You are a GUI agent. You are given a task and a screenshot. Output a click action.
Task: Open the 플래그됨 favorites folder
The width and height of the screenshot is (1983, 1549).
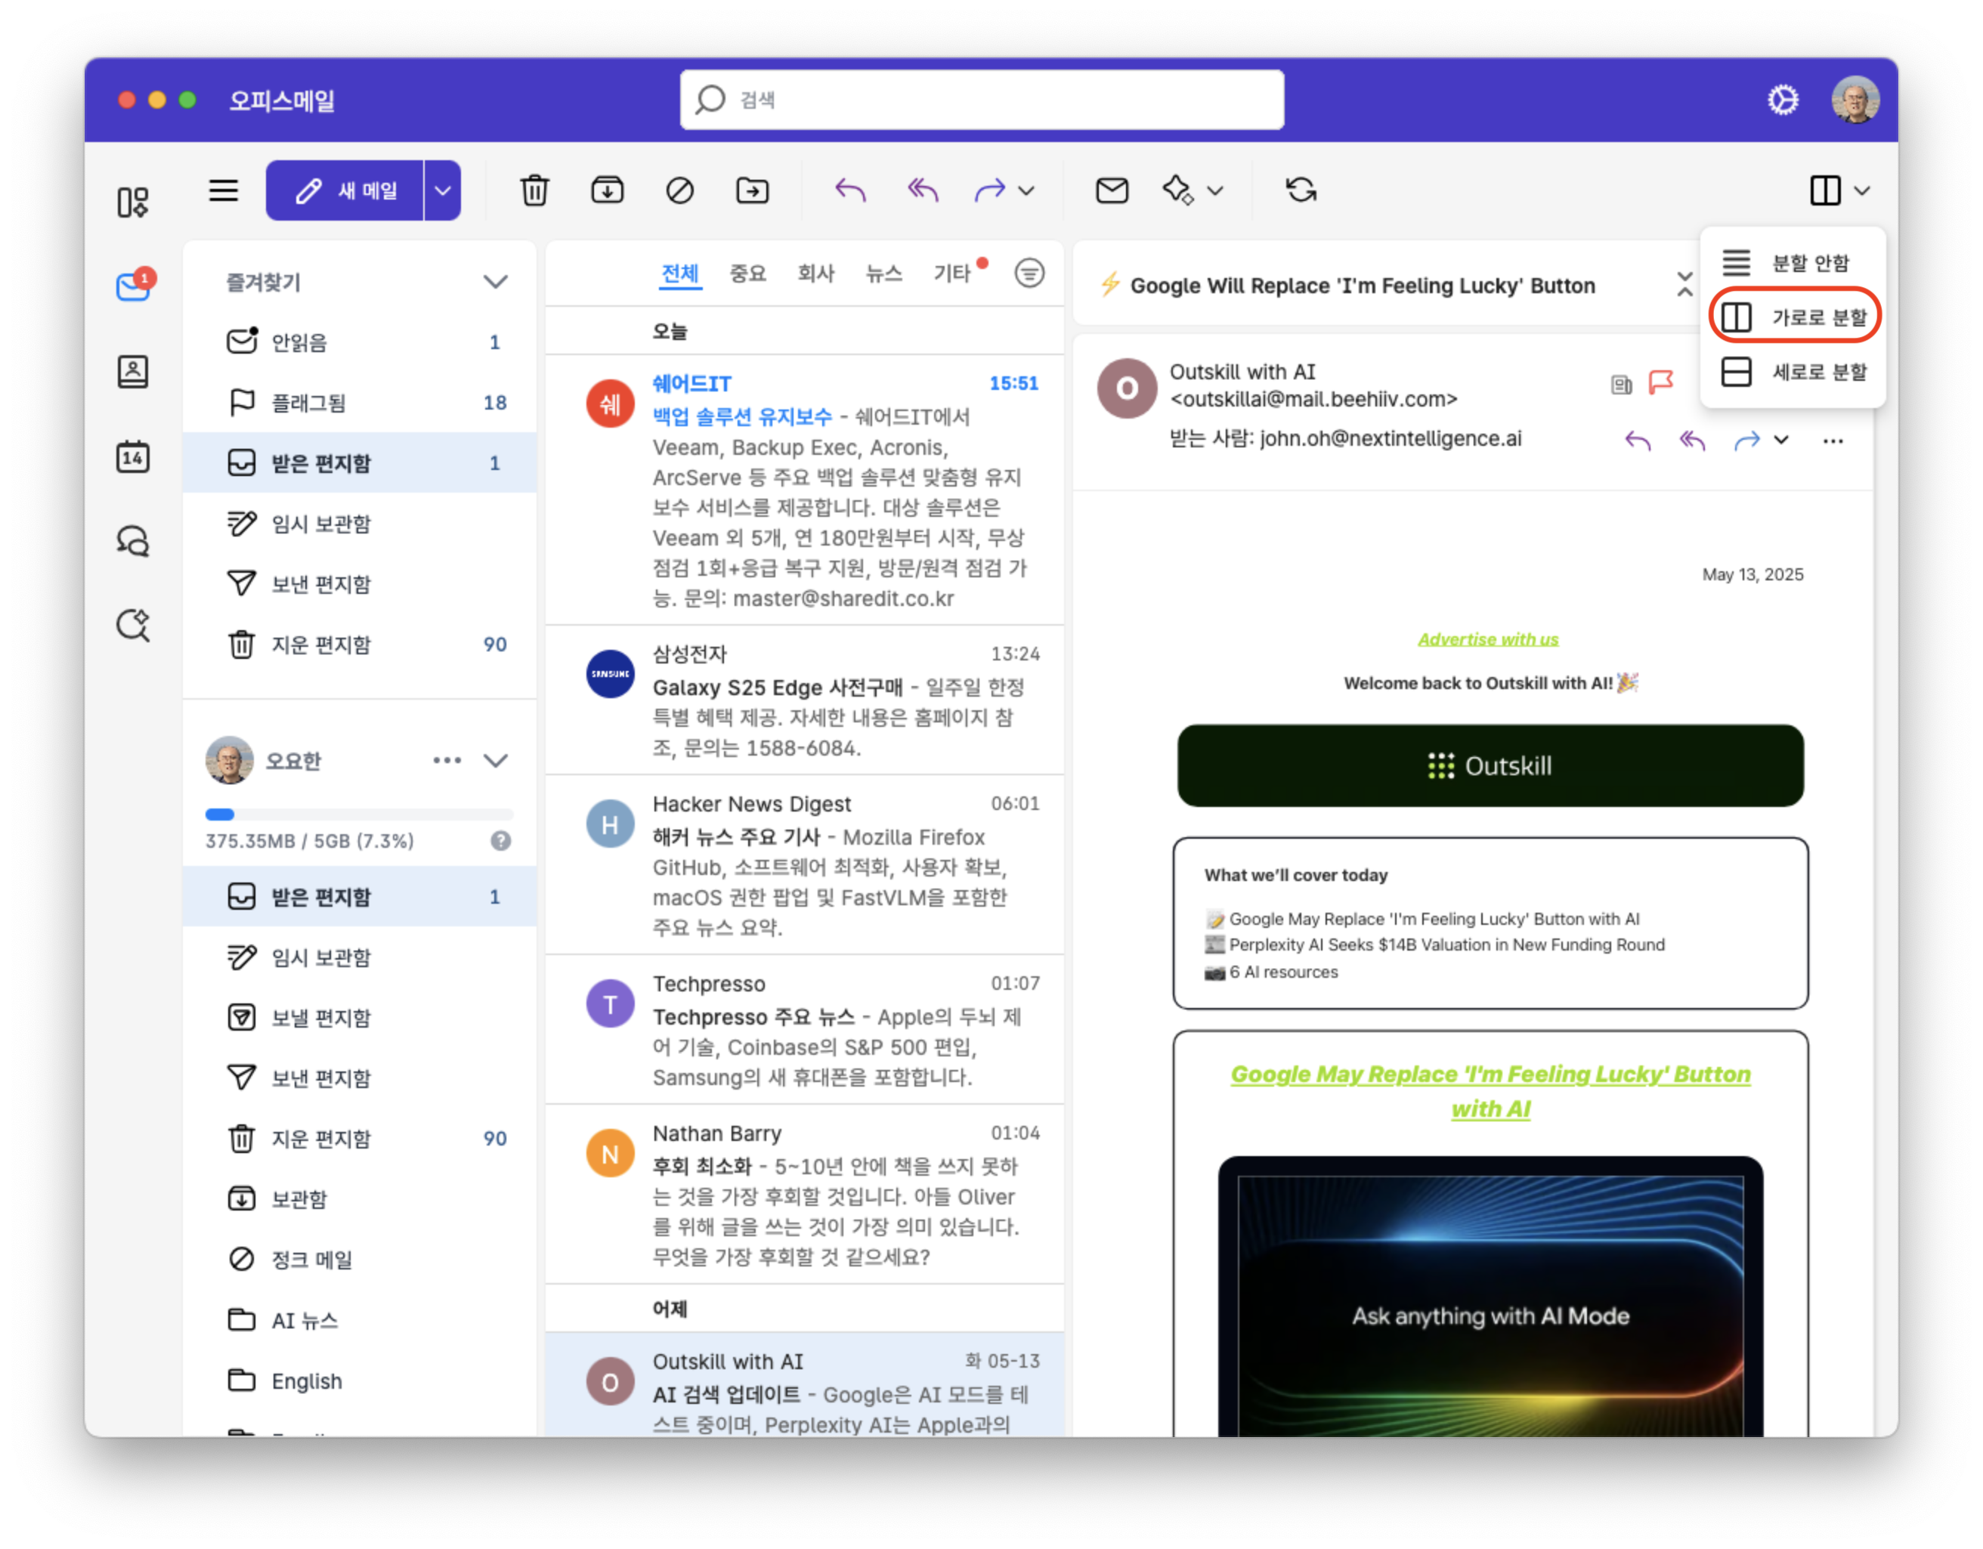360,402
